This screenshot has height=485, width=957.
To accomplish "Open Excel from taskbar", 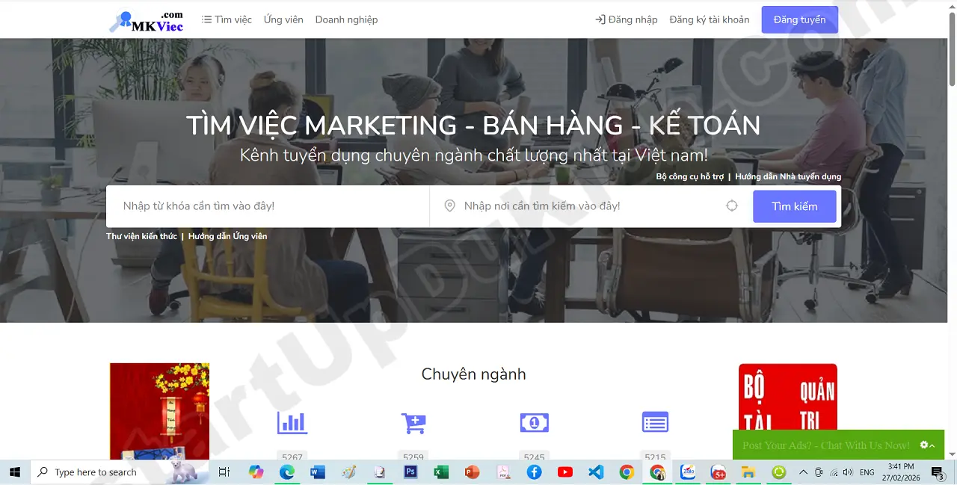I will coord(441,472).
